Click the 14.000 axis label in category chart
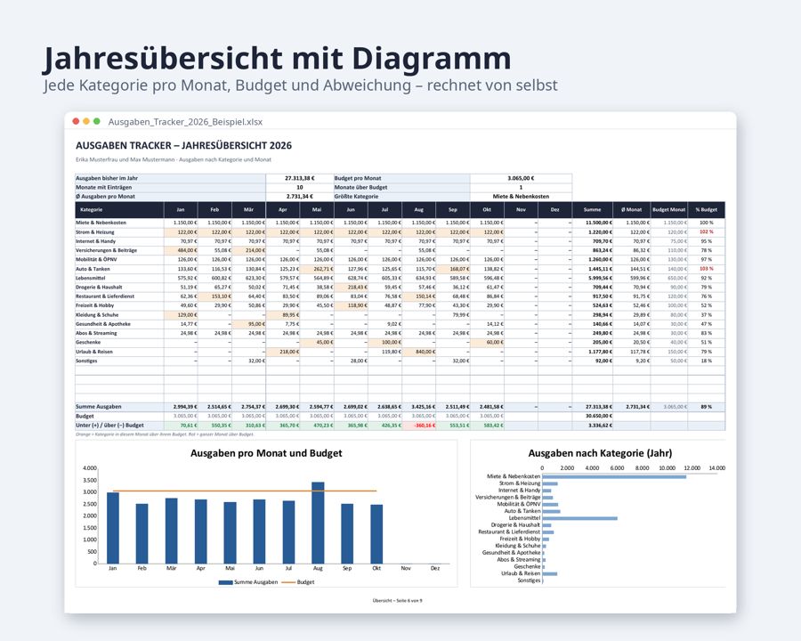This screenshot has width=801, height=641. click(x=716, y=468)
